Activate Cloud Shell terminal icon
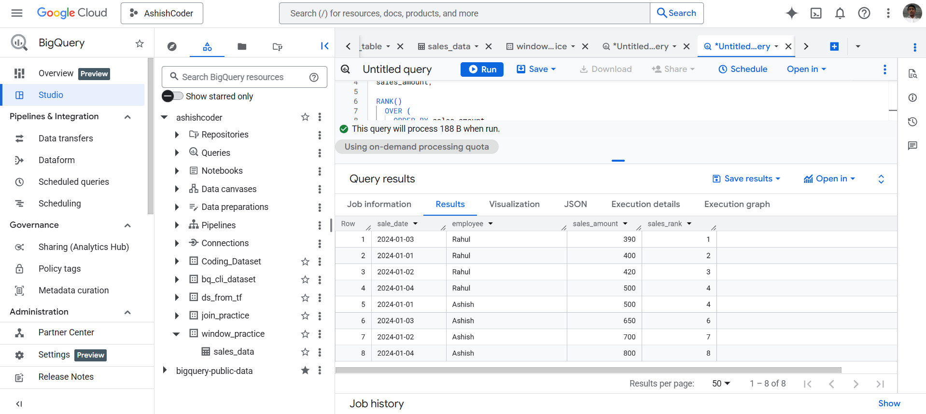 pyautogui.click(x=816, y=13)
